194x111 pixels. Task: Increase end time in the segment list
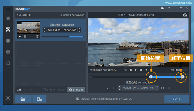(x=79, y=29)
